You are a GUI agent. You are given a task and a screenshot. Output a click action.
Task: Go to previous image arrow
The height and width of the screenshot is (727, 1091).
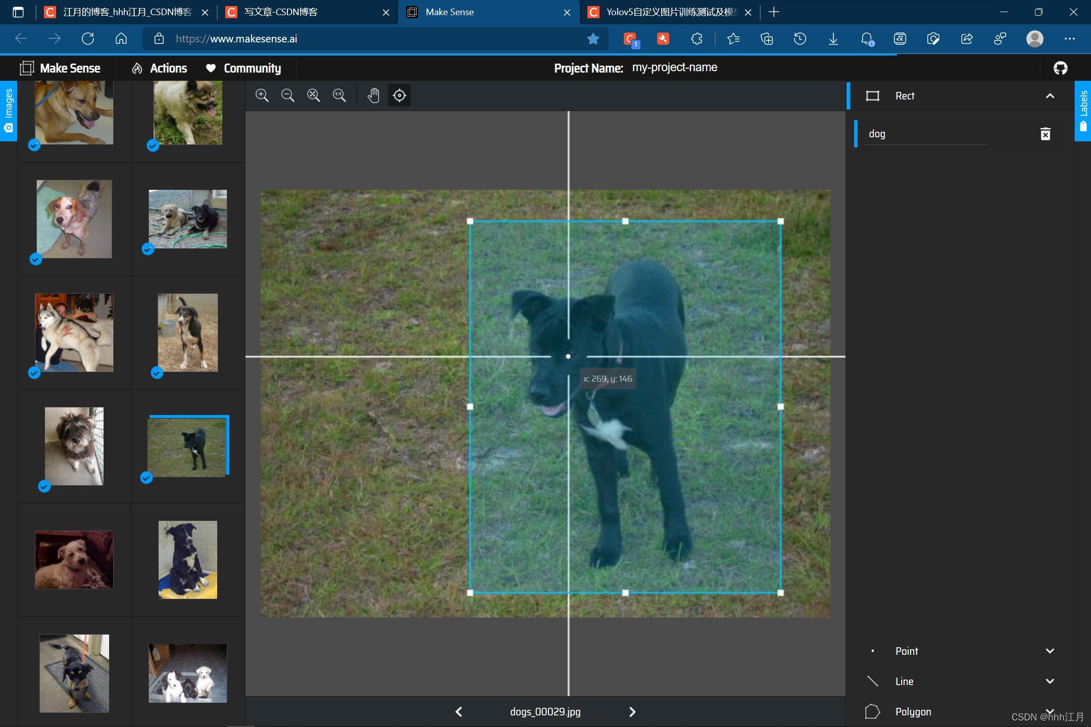(459, 712)
